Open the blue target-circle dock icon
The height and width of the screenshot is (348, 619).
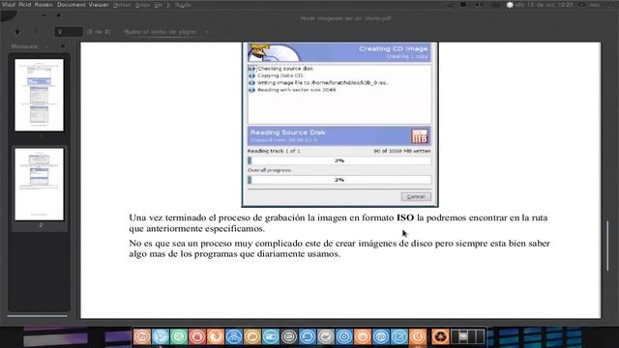(x=344, y=337)
